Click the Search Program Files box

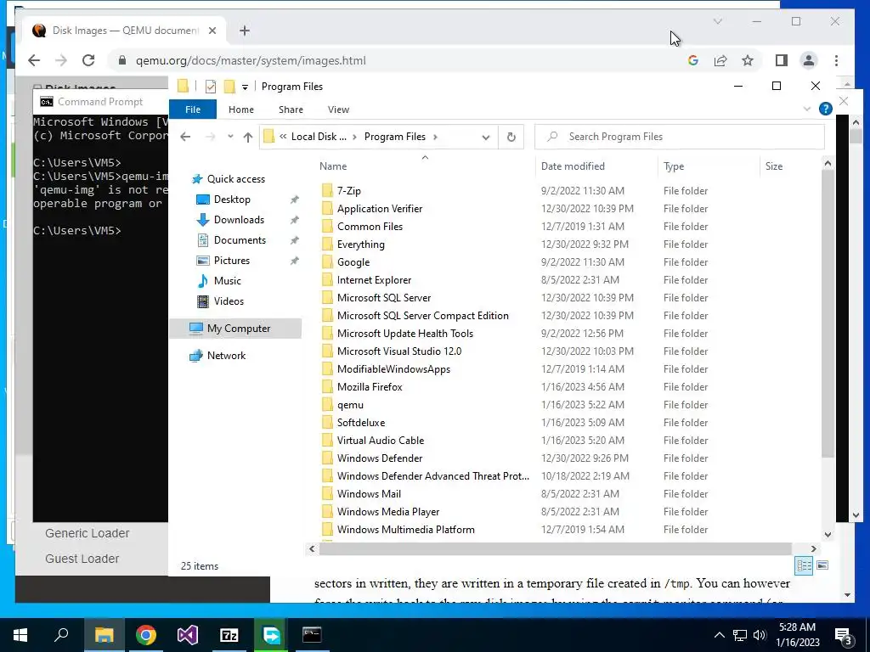680,137
